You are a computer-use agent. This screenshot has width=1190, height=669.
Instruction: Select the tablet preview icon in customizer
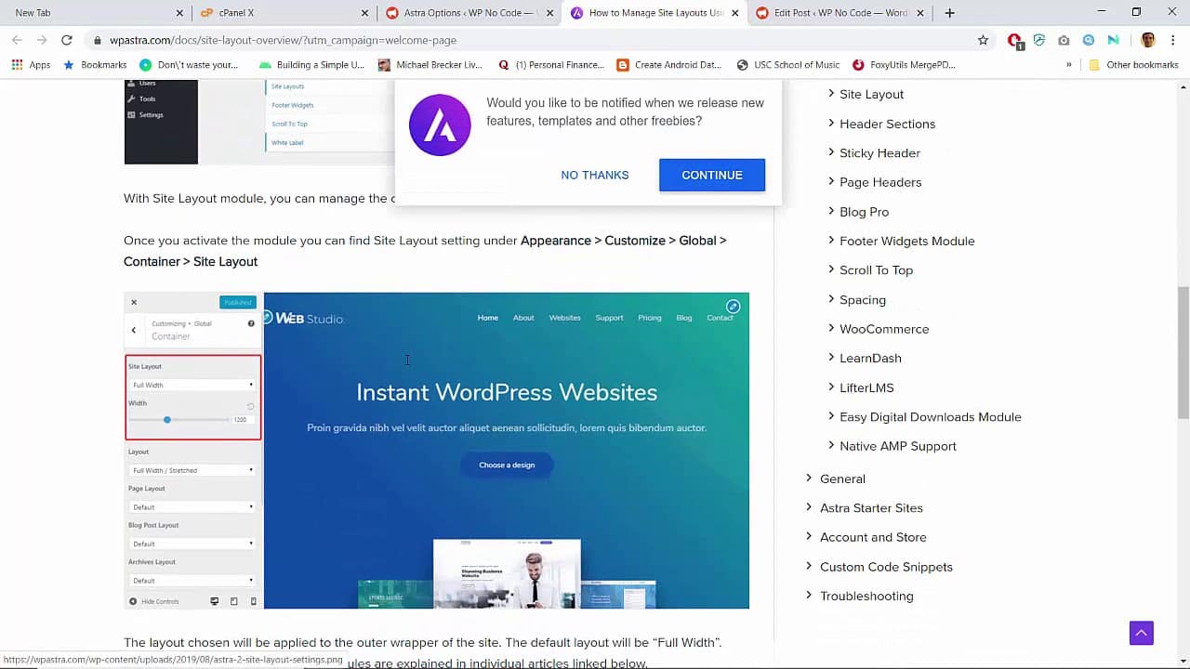(234, 601)
